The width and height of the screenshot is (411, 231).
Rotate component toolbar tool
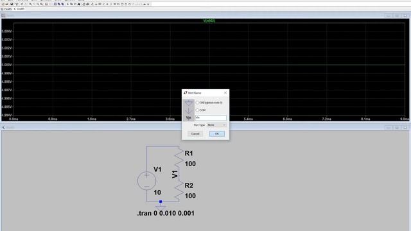[x=137, y=4]
